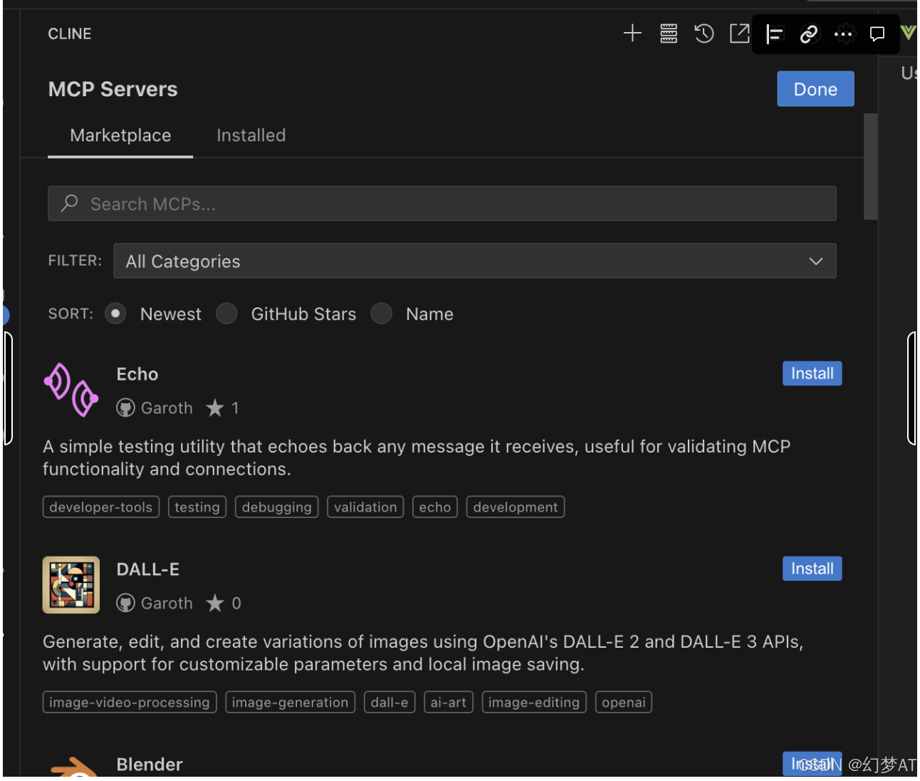
Task: Click the left-aligned bars icon in dark toolbar
Action: [x=774, y=33]
